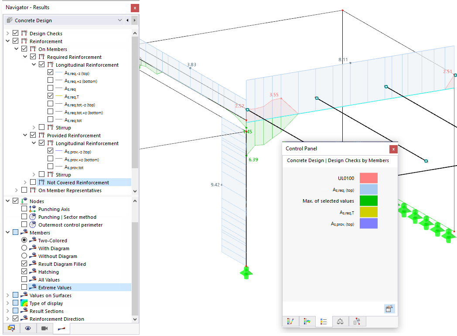Click the Punching Axis icon
Viewport: 457px width, 336px height.
tap(33, 209)
